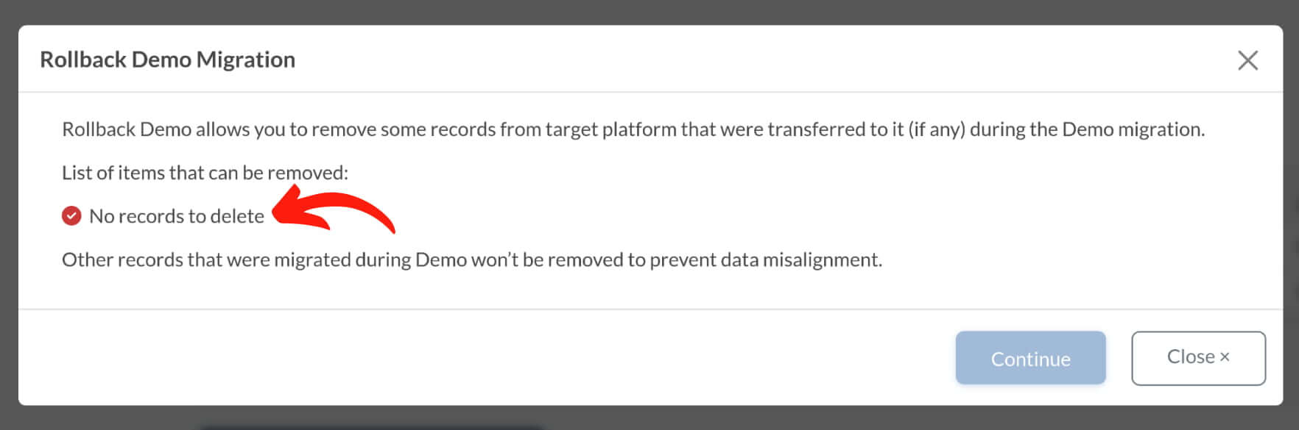Click the red checkmark circle icon
The height and width of the screenshot is (430, 1299).
(71, 216)
